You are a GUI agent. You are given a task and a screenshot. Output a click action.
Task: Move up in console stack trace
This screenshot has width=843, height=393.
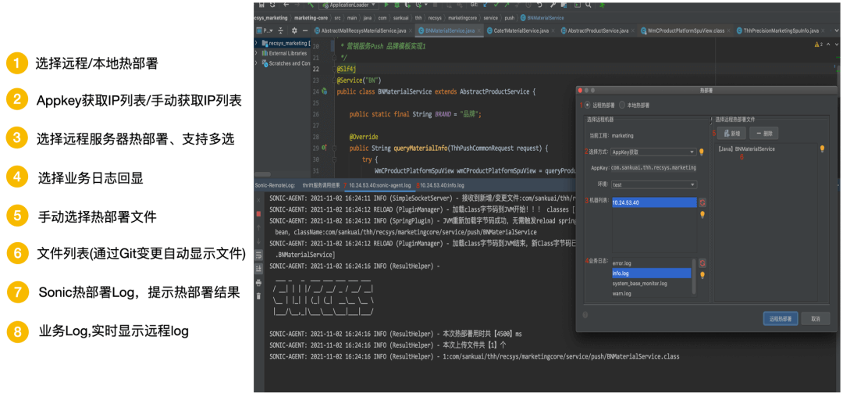click(x=258, y=227)
